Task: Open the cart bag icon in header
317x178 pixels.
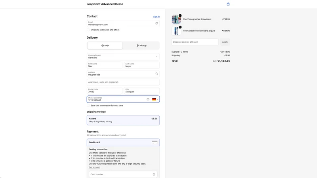Action: coord(228,4)
